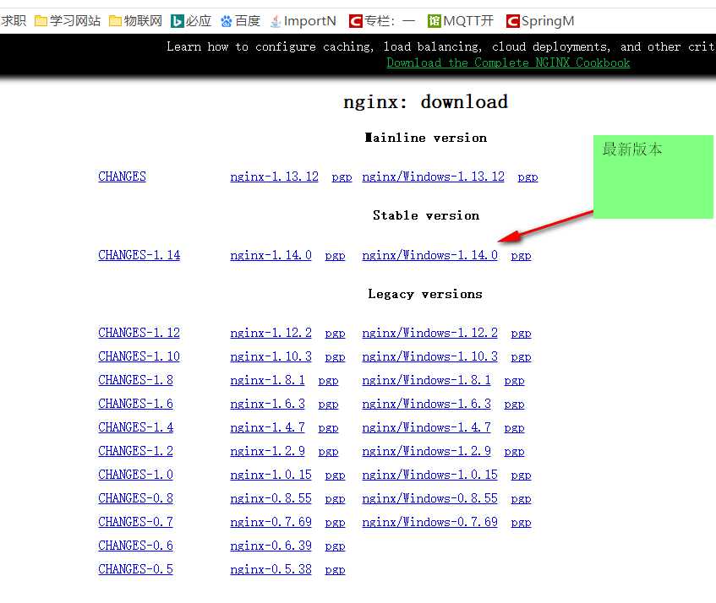
Task: Open CHANGES-0.6 link
Action: (135, 546)
